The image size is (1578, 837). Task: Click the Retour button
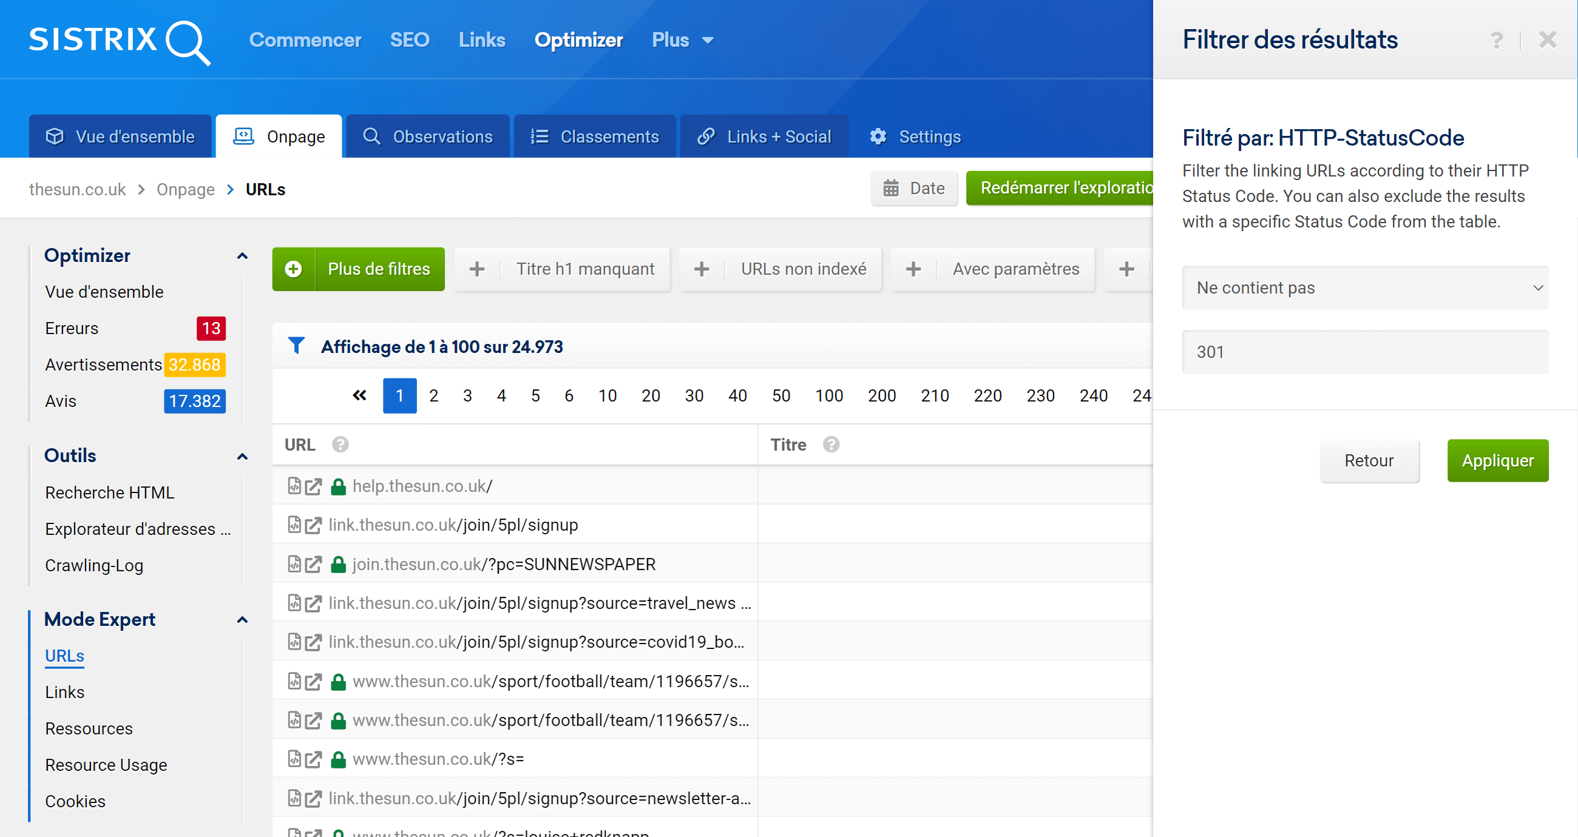click(x=1369, y=461)
